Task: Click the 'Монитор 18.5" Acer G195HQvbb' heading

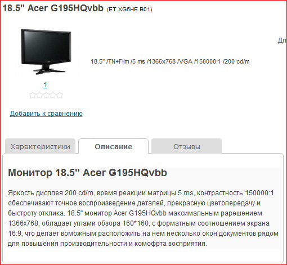Action: point(87,173)
